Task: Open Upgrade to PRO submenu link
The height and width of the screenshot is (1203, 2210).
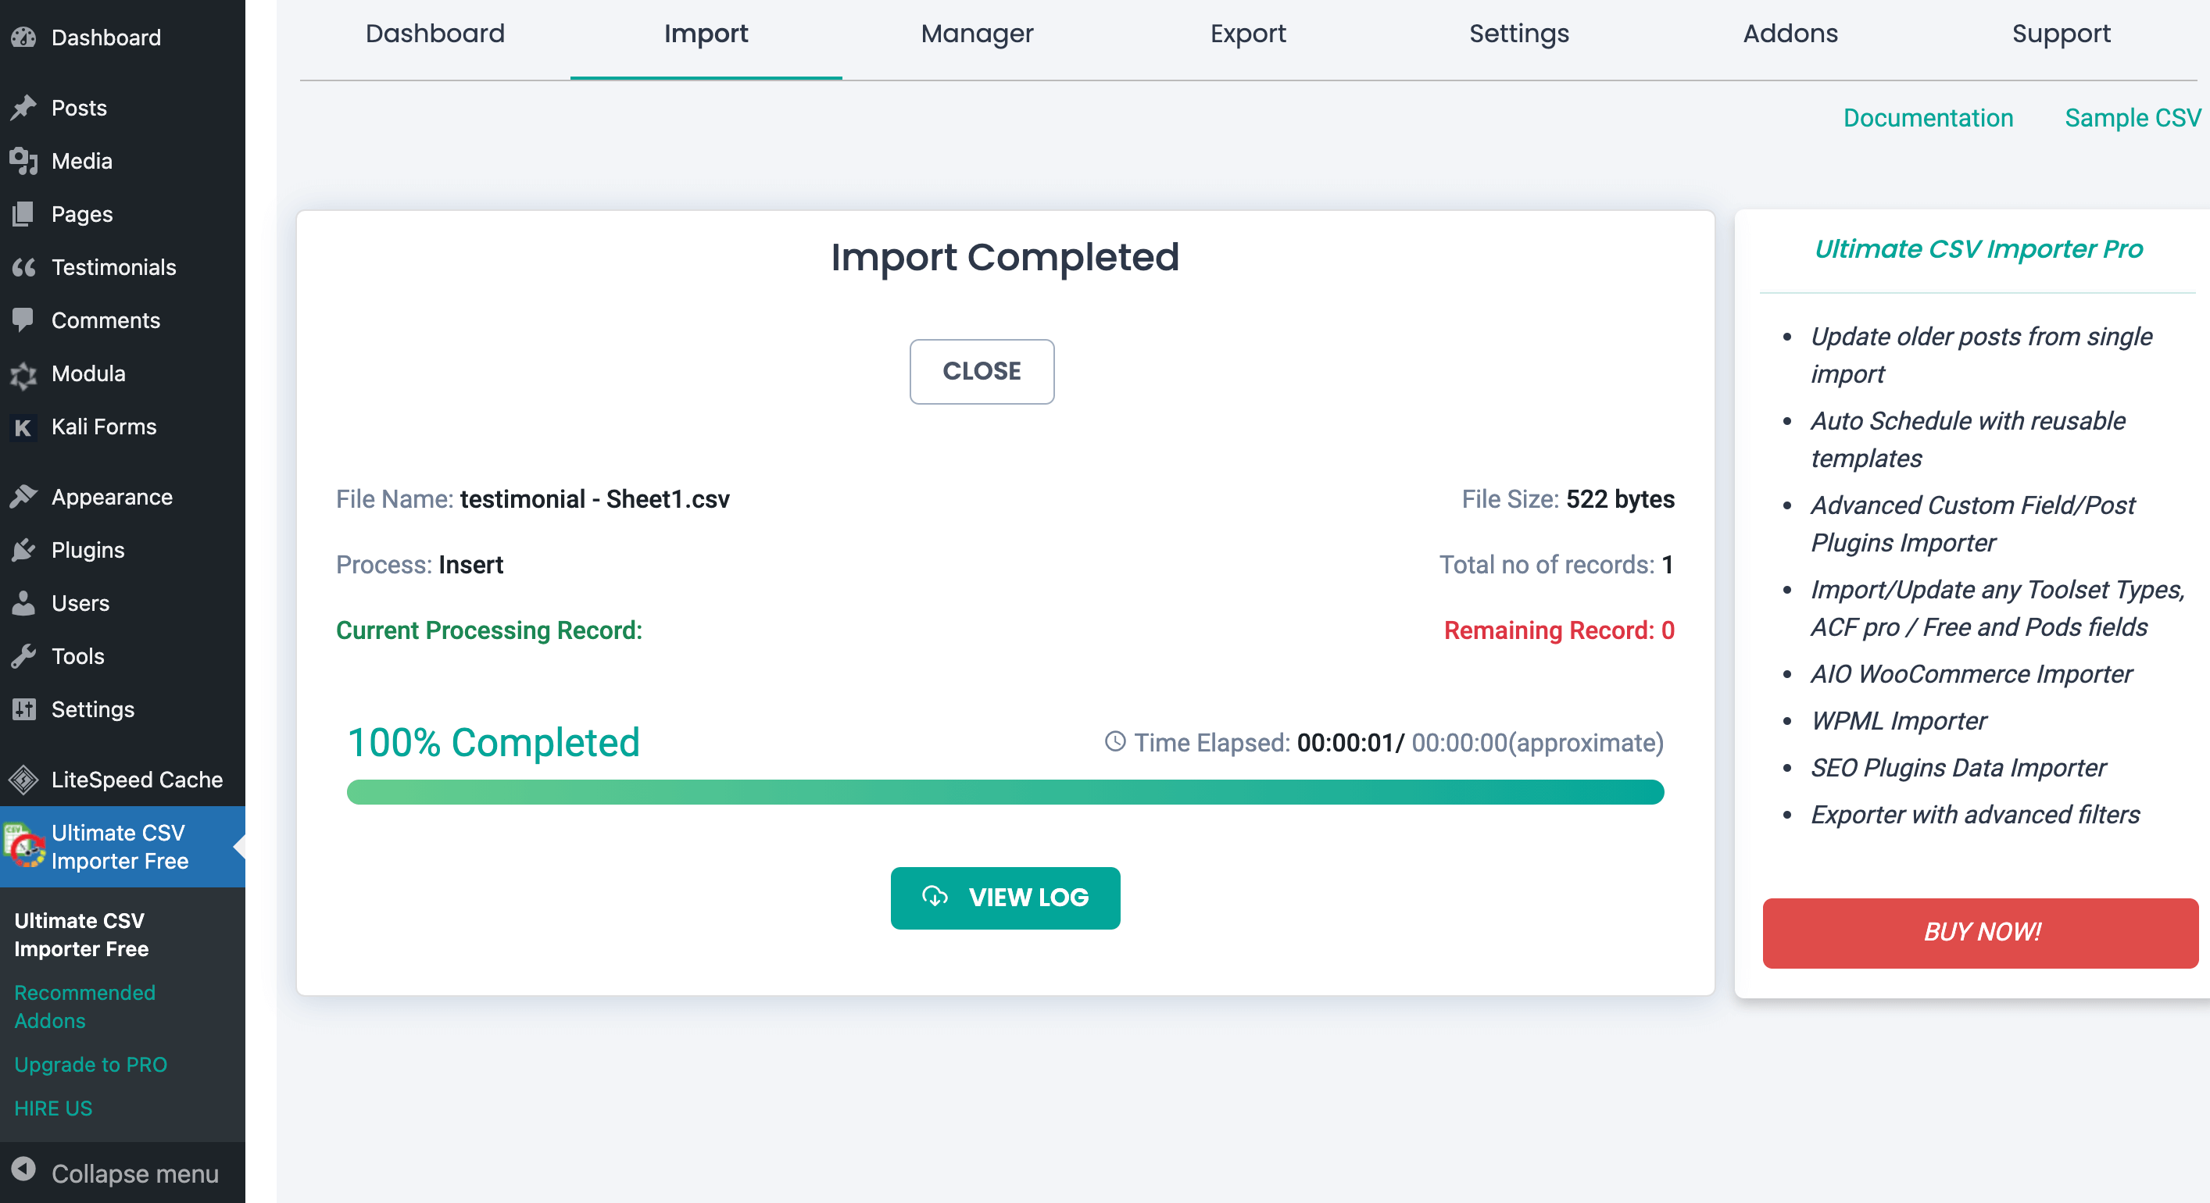Action: [90, 1064]
